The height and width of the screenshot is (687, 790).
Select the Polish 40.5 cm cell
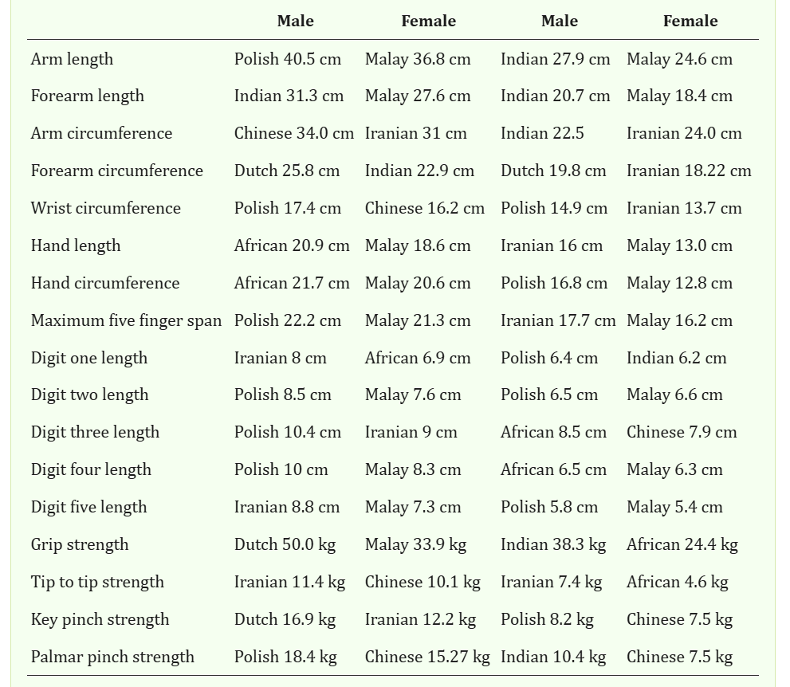click(x=287, y=59)
